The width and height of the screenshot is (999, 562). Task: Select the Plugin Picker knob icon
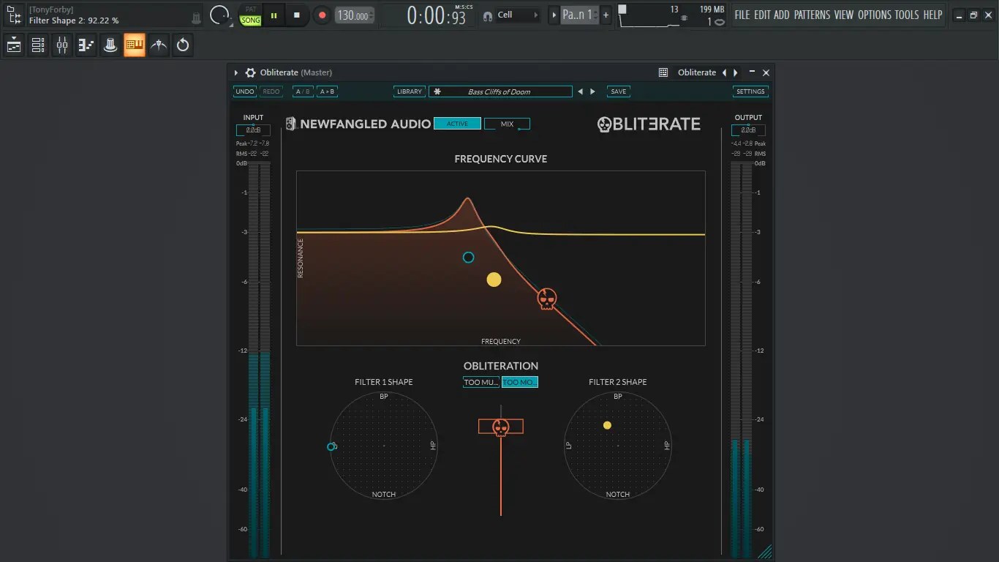(110, 45)
